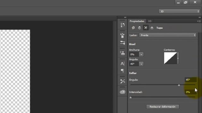
Task: Open the Tool Presets panel icon
Action: point(122,81)
